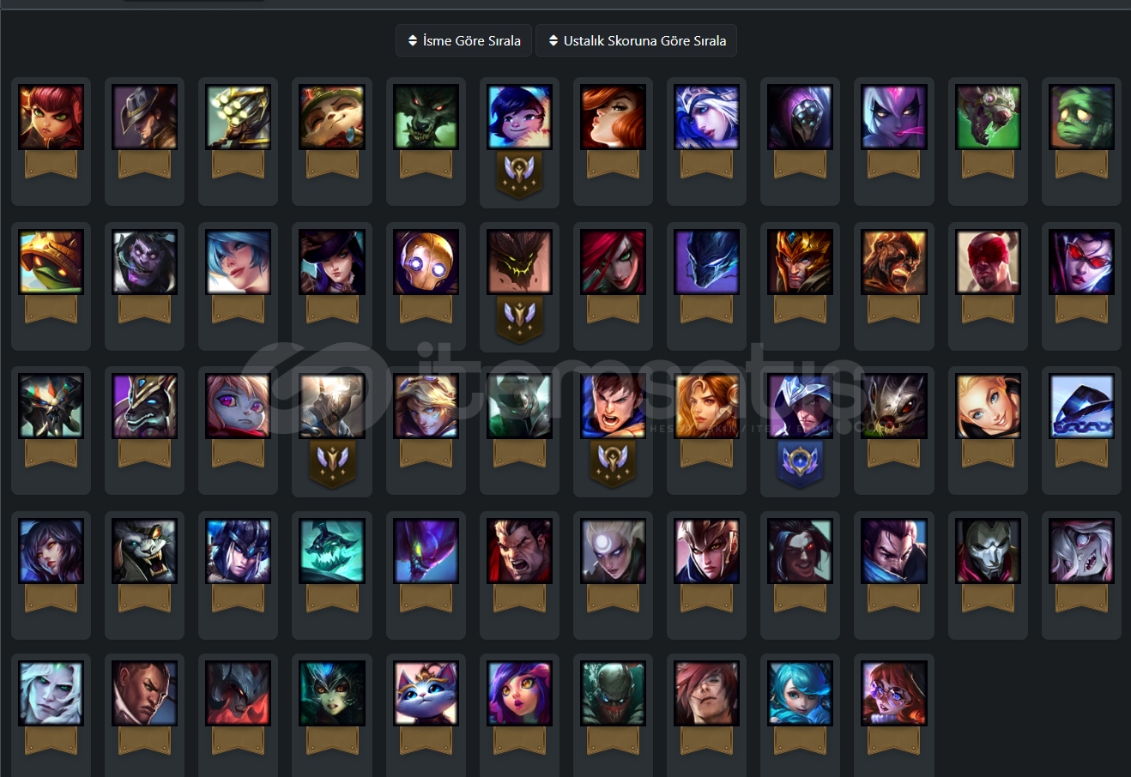1131x777 pixels.
Task: Choose the masked Jhin portrait
Action: tap(988, 551)
